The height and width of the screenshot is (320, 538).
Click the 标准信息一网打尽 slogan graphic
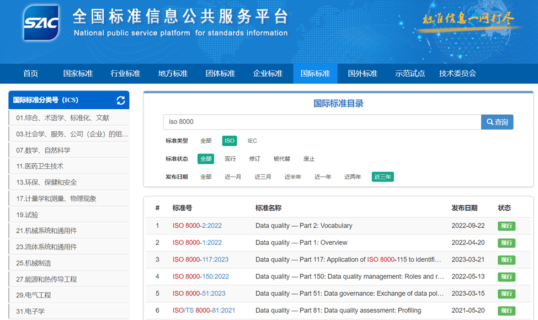coord(467,18)
